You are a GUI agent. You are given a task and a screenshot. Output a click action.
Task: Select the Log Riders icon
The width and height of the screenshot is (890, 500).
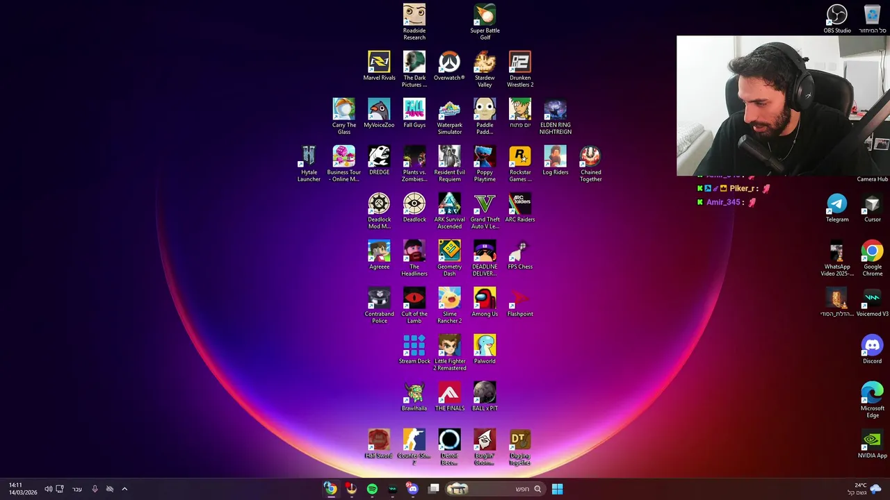click(555, 160)
